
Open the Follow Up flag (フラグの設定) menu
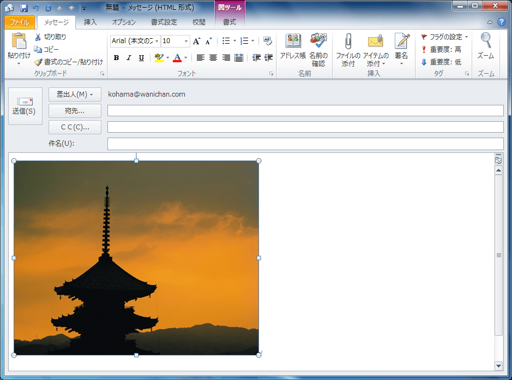tap(445, 37)
